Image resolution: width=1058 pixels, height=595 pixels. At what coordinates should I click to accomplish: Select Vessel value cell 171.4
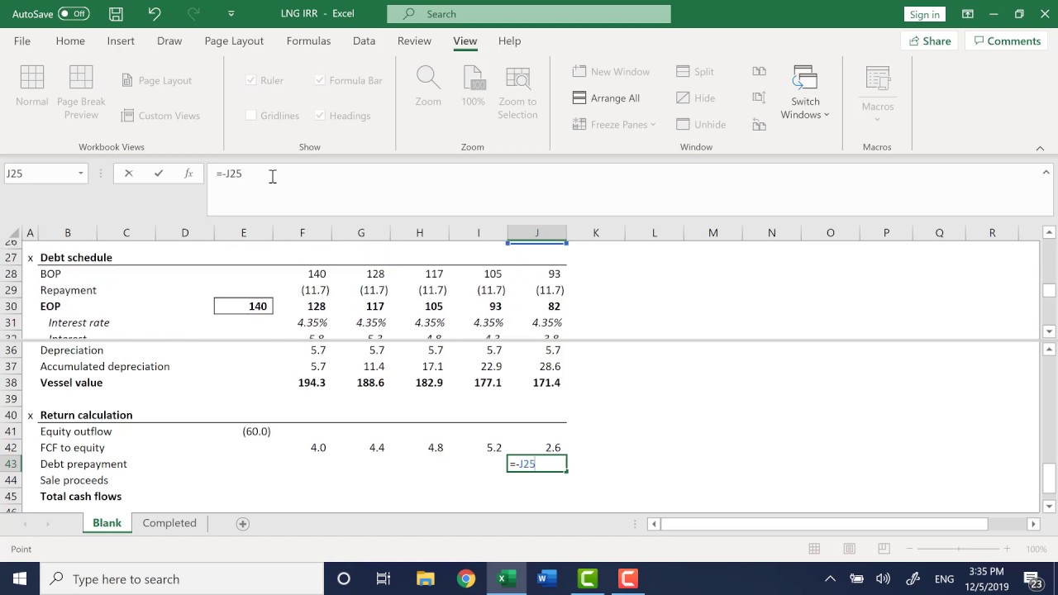[536, 383]
